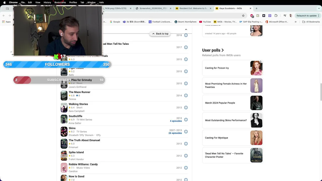Show info for the Southcliffe credit
The width and height of the screenshot is (322, 181).
(x=186, y=120)
